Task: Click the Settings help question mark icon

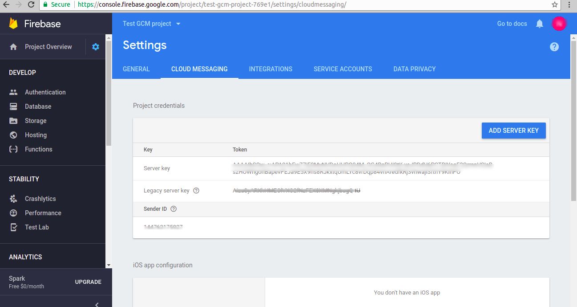Action: point(554,47)
